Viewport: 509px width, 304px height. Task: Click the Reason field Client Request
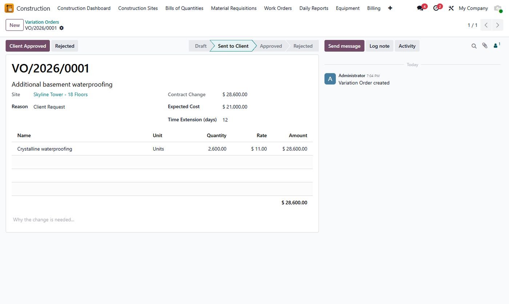(49, 107)
